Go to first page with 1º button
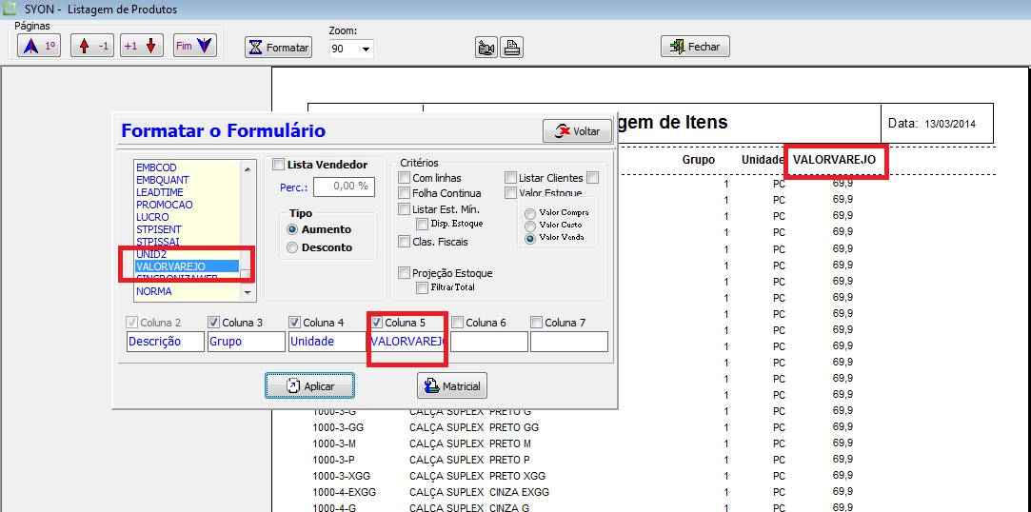This screenshot has width=1031, height=512. click(39, 46)
